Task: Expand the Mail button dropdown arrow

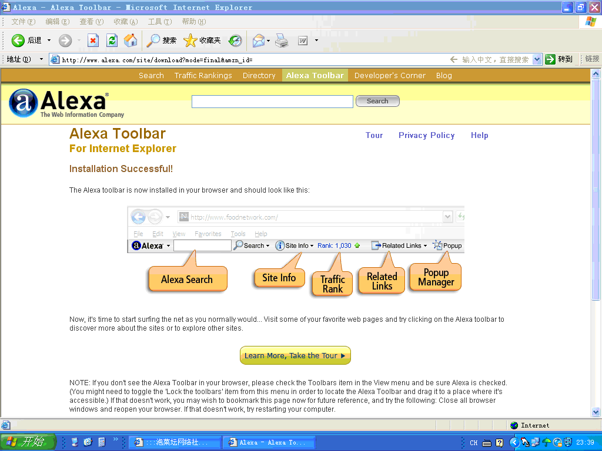Action: [268, 41]
